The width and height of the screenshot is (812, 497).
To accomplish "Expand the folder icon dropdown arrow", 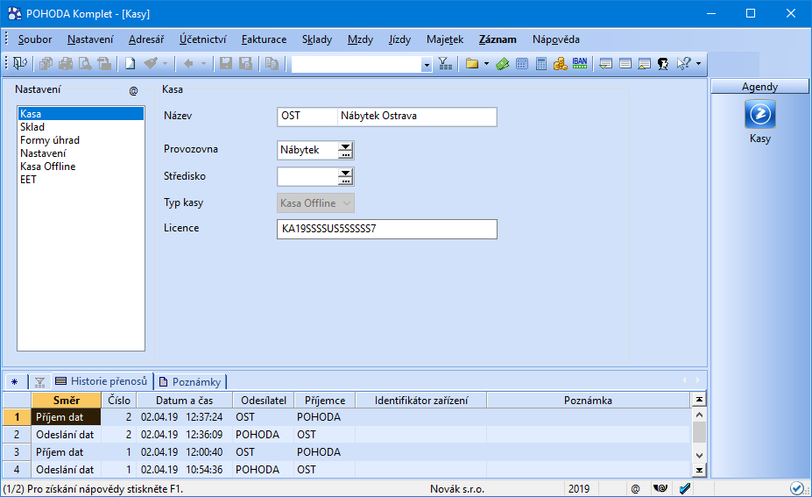I will [486, 64].
